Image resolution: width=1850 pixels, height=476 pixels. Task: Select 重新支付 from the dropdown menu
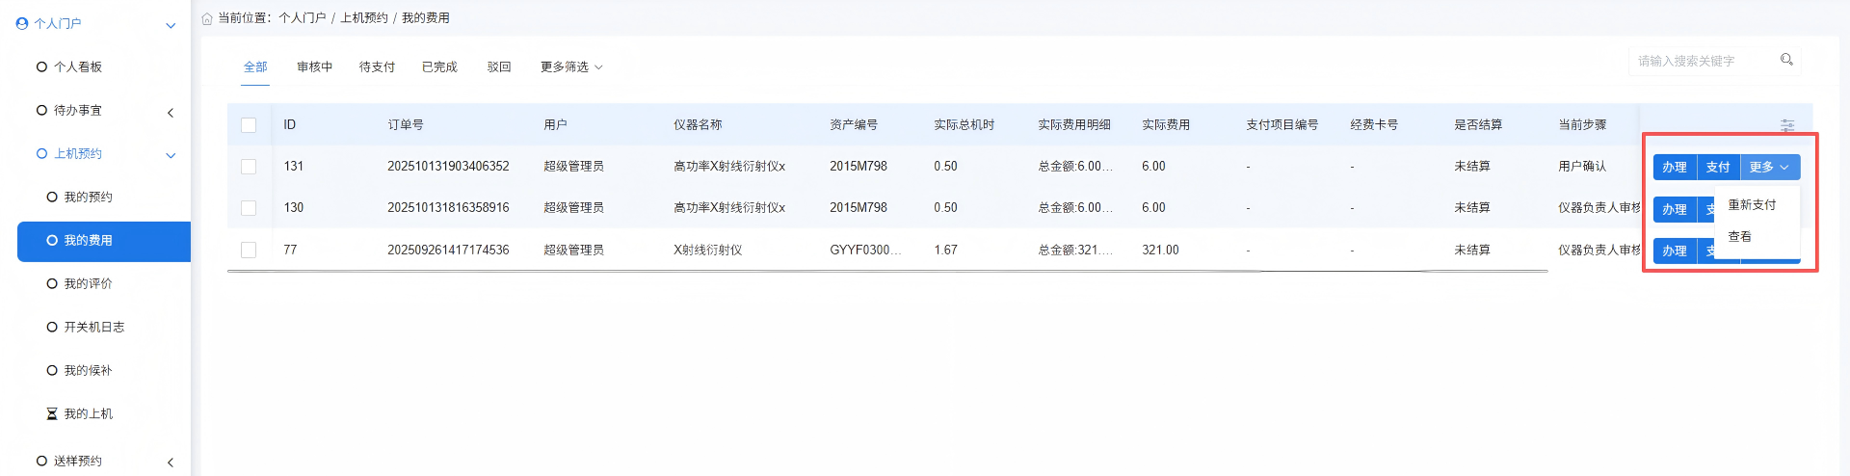coord(1751,204)
